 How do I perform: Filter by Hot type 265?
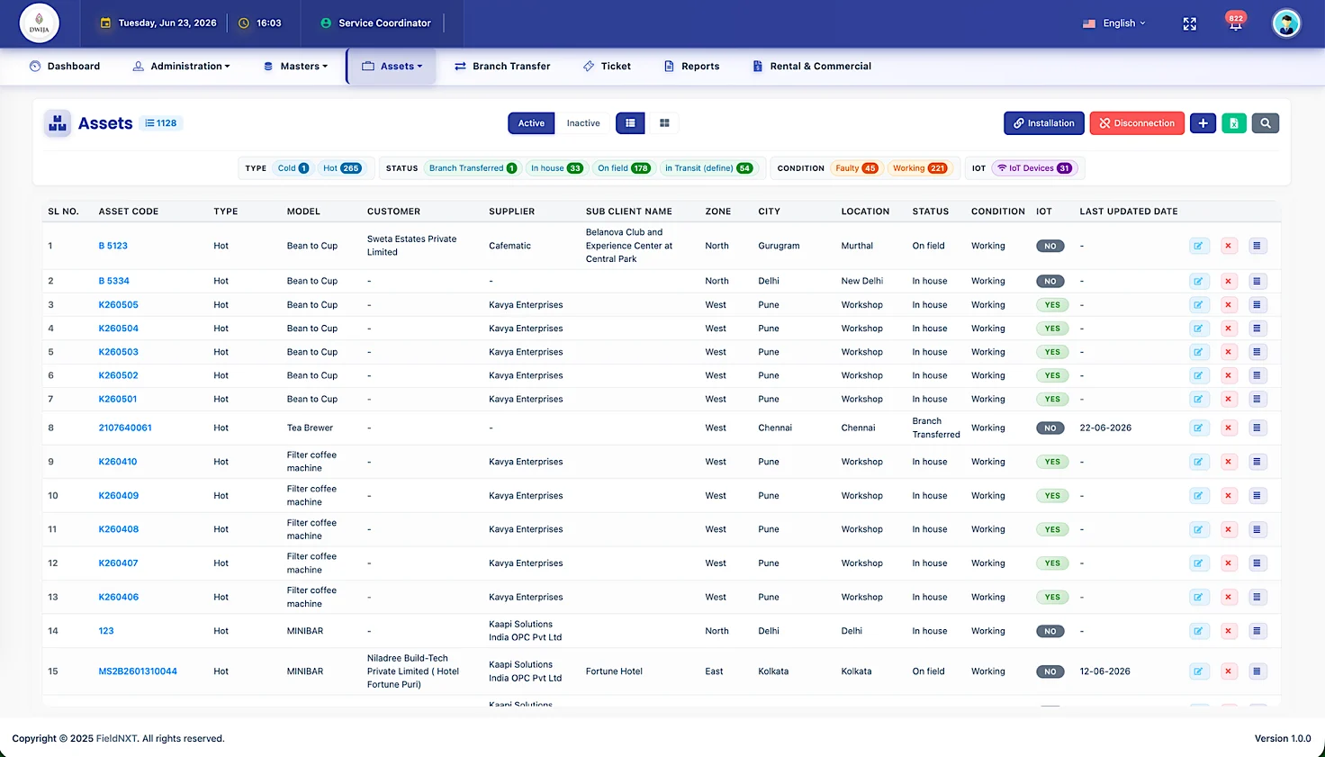pyautogui.click(x=341, y=168)
